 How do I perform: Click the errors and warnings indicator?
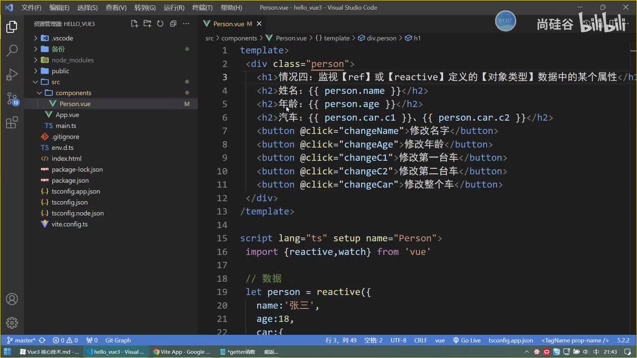pos(65,341)
